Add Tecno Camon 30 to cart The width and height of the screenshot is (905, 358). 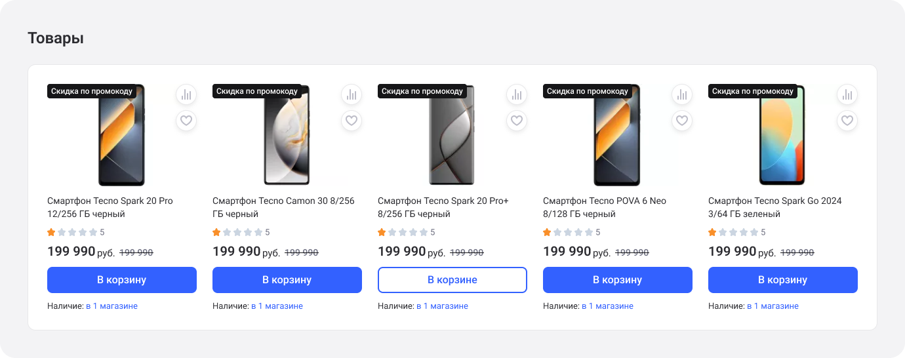pyautogui.click(x=287, y=280)
